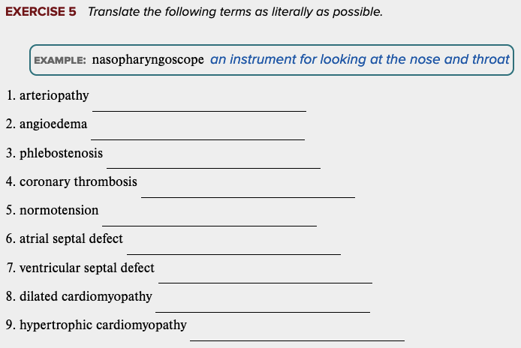Click the term ventricular septal defect

point(87,268)
